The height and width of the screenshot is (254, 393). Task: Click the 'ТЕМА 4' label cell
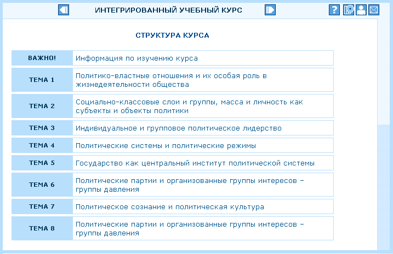pyautogui.click(x=42, y=145)
